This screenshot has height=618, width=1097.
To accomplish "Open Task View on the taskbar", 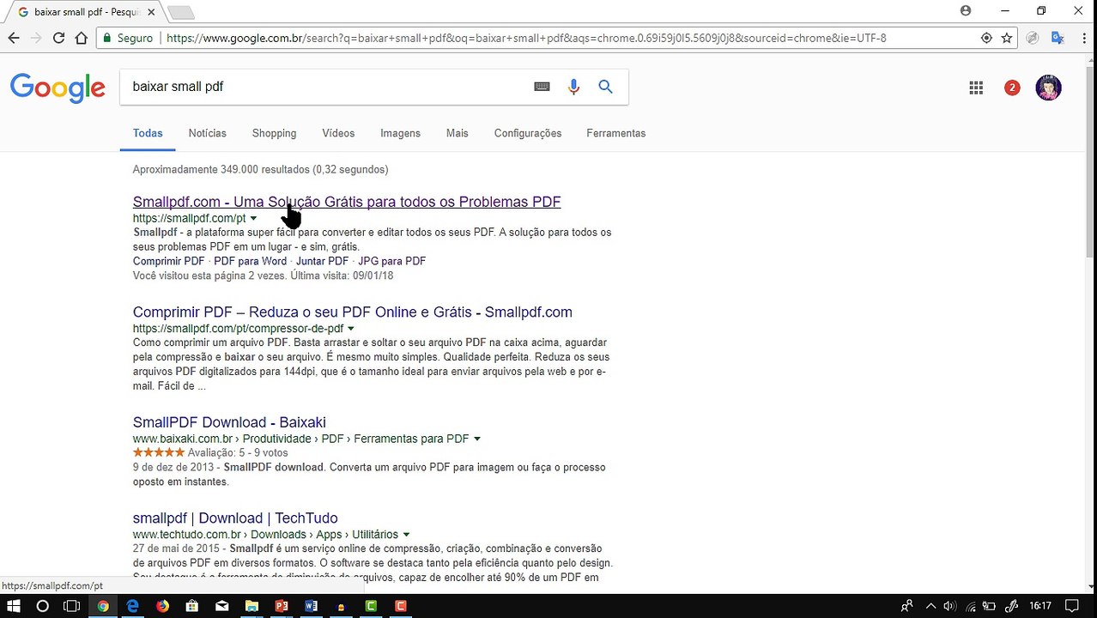I will coord(72,606).
